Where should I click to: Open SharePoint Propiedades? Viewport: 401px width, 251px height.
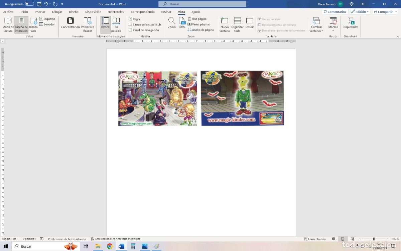[x=351, y=23]
